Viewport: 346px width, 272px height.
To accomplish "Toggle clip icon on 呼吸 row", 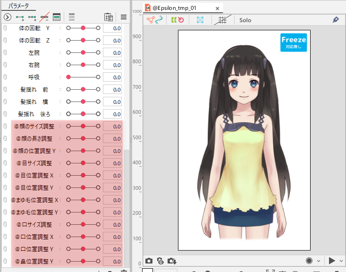I will tap(5, 77).
